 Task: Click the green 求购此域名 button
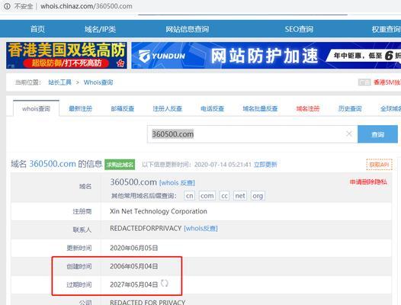[x=120, y=165]
